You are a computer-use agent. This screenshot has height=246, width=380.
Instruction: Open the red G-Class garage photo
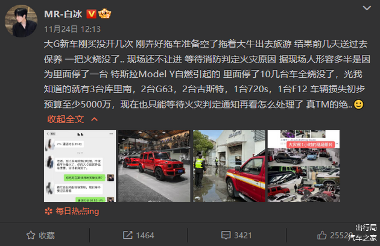point(154,166)
